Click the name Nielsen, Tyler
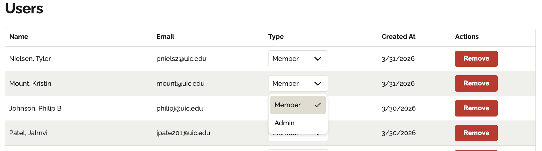542x151 pixels. [30, 59]
